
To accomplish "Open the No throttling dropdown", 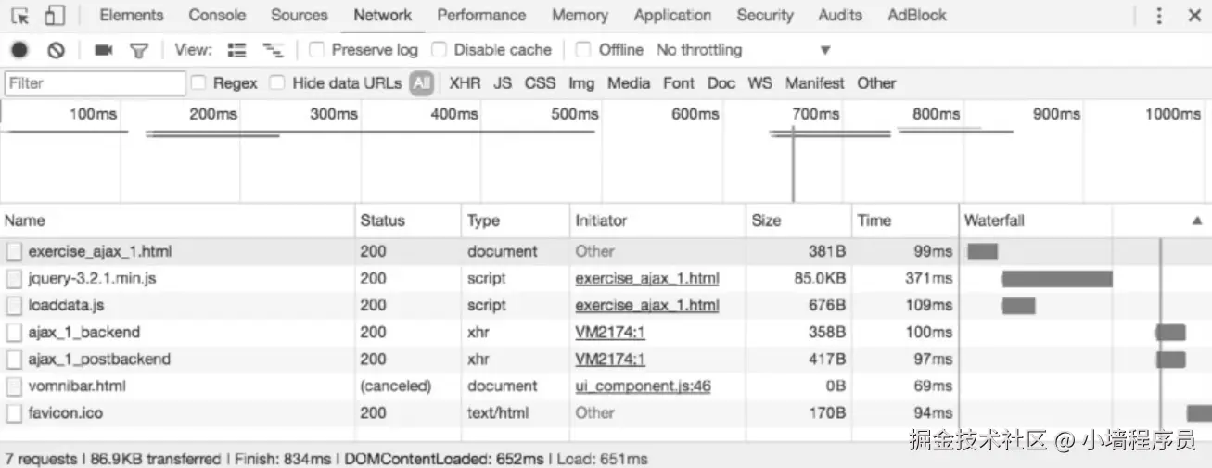I will (744, 50).
